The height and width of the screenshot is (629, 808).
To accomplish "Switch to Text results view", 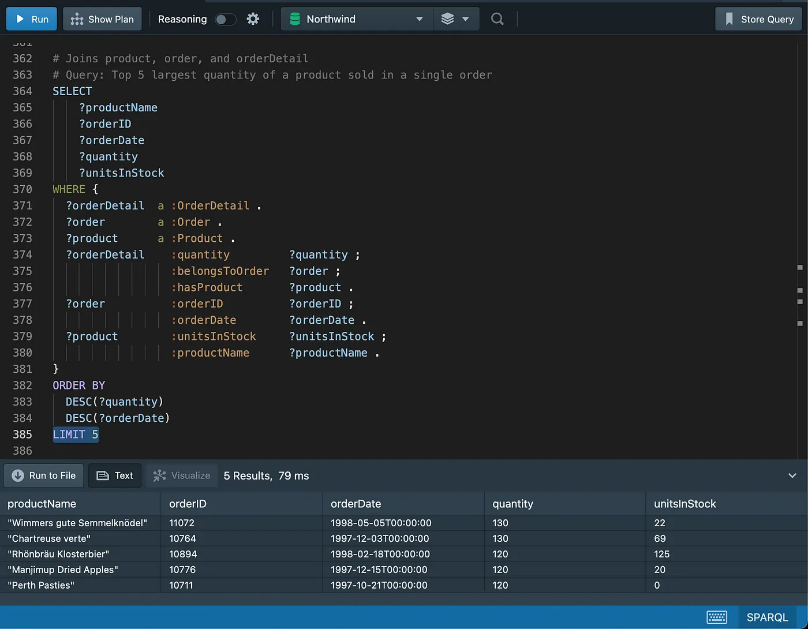I will click(115, 476).
